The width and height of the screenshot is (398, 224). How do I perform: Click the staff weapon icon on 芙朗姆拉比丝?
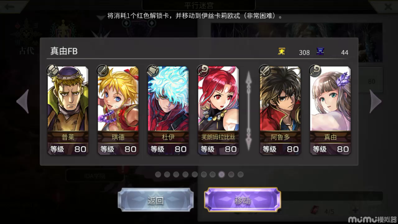click(203, 71)
